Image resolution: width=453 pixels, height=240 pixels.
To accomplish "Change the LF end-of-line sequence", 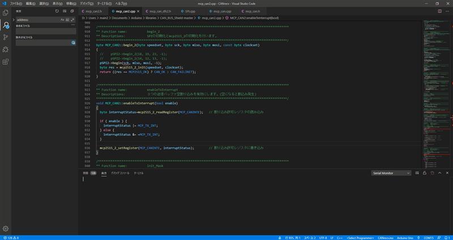I will tap(332, 238).
